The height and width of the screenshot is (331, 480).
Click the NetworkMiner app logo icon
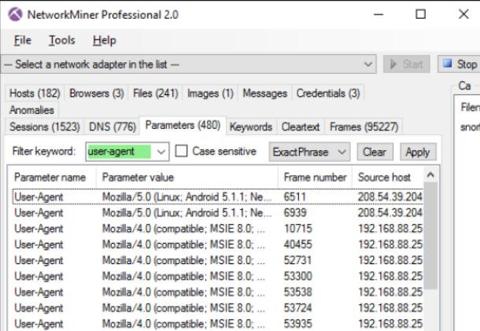point(15,15)
